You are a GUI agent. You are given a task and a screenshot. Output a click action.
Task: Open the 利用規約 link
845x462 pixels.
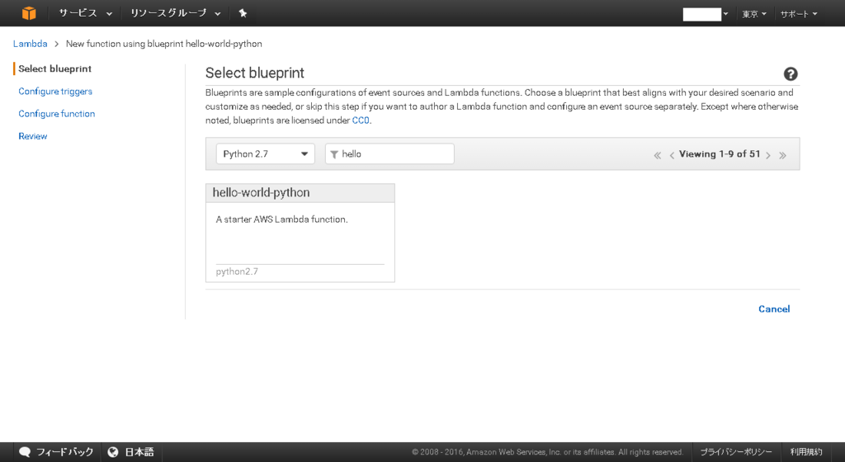pos(806,452)
